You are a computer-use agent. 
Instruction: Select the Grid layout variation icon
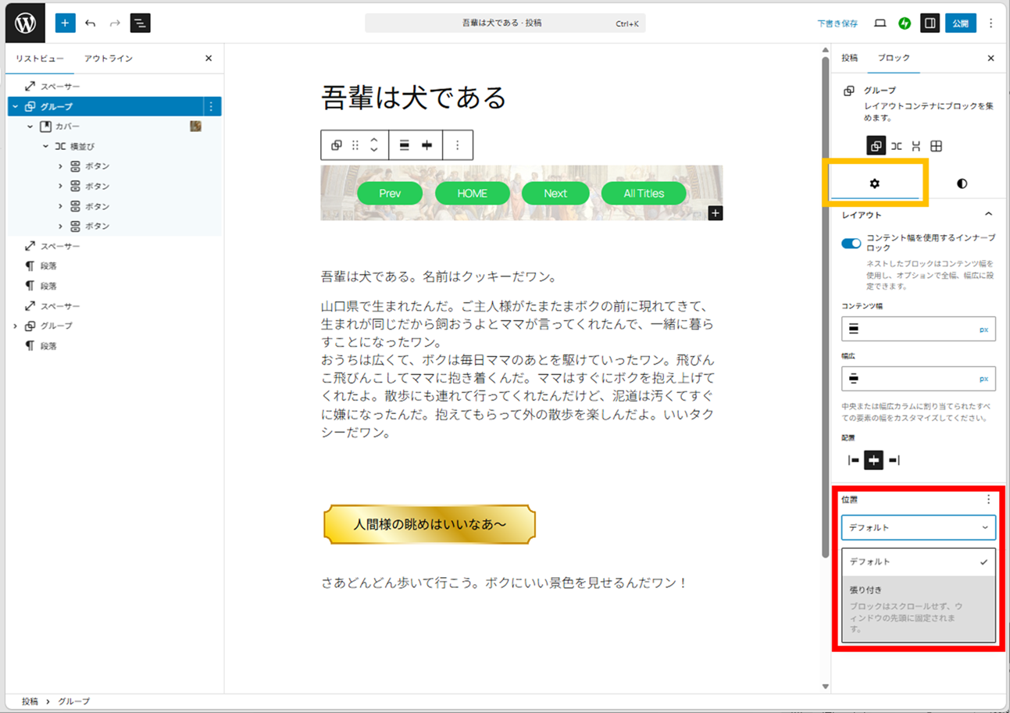point(937,146)
